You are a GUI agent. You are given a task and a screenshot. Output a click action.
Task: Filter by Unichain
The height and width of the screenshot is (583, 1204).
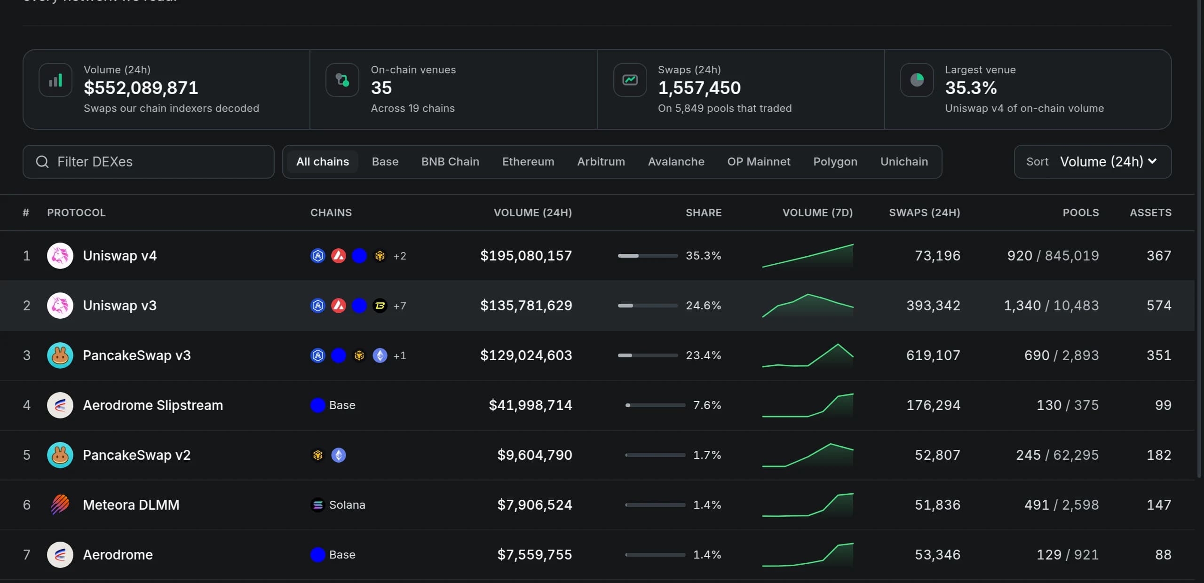click(x=904, y=162)
